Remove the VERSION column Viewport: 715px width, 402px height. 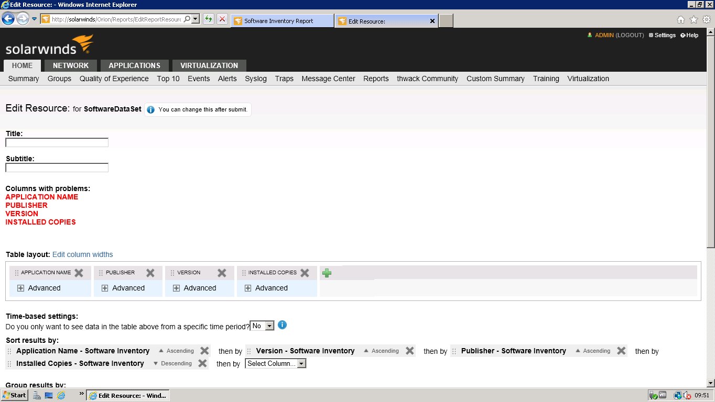222,273
